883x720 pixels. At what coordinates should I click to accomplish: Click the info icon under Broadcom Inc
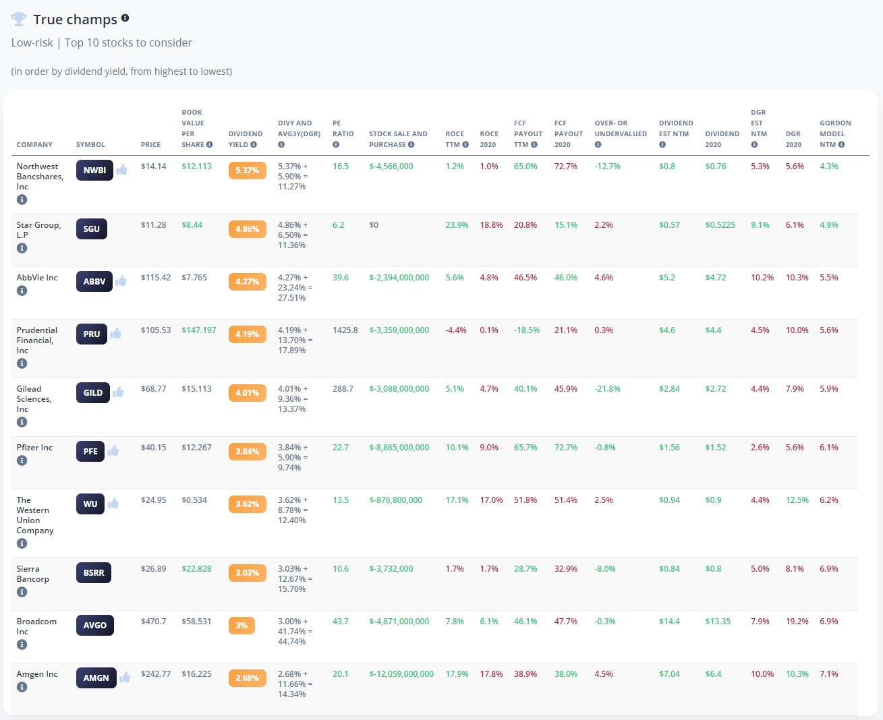tap(22, 644)
